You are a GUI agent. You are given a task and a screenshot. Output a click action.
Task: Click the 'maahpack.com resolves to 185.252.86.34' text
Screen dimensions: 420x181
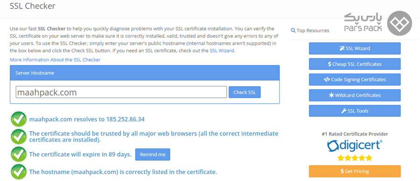point(87,119)
